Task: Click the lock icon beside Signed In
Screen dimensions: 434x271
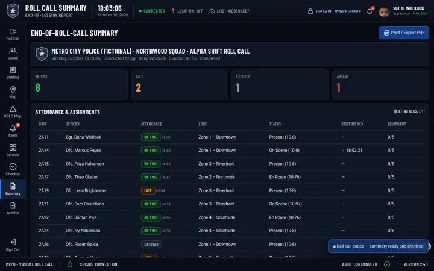Action: coord(310,11)
